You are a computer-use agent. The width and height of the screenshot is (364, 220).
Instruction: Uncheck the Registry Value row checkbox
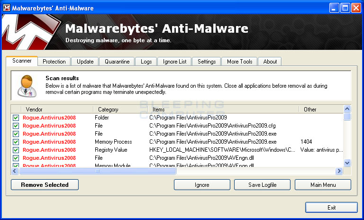pyautogui.click(x=16, y=150)
